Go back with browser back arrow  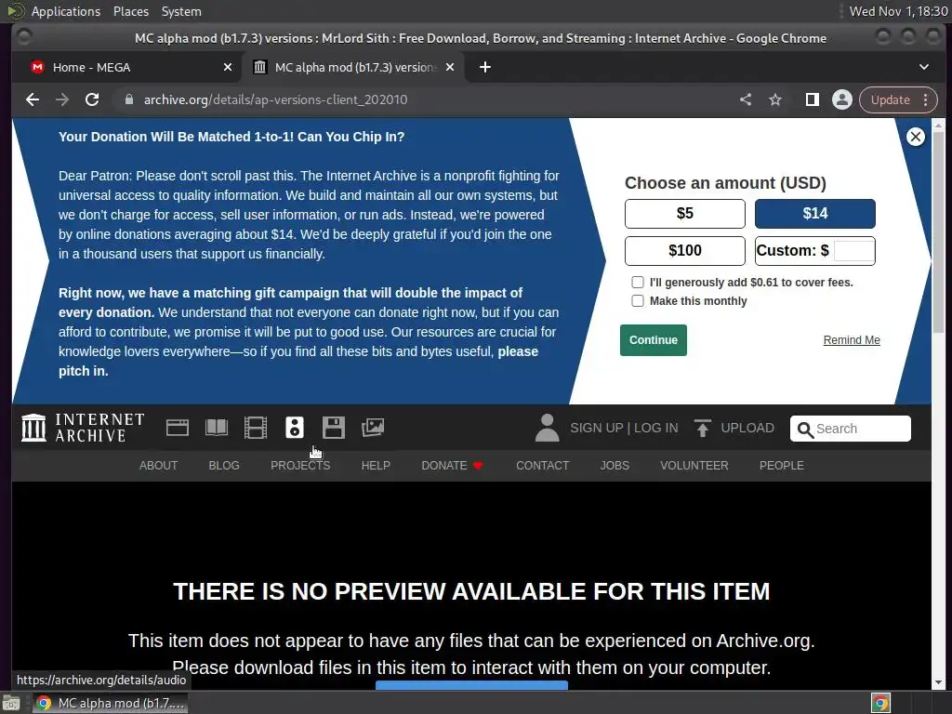(x=33, y=99)
